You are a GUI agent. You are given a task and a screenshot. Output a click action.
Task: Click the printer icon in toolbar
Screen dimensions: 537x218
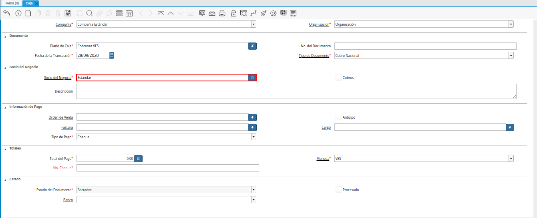click(222, 13)
